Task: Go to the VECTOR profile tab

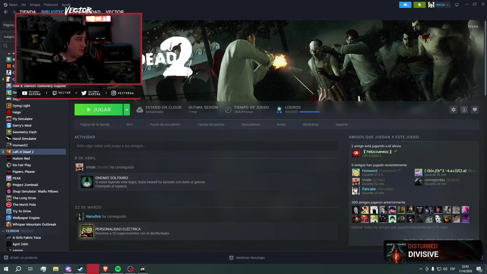Action: coord(115,12)
